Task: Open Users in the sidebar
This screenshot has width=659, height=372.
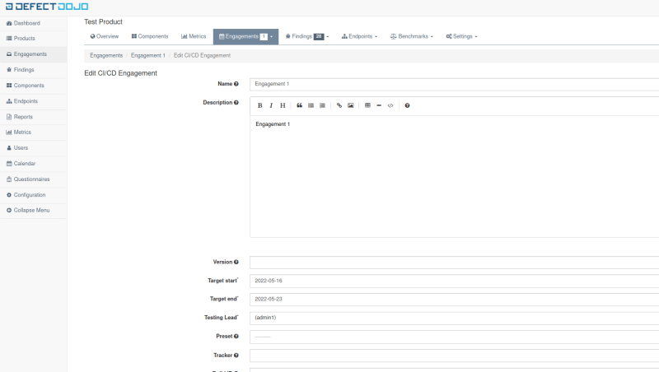Action: [x=33, y=148]
